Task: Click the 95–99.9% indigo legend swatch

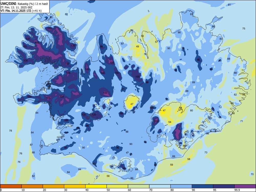Action: (x=224, y=186)
